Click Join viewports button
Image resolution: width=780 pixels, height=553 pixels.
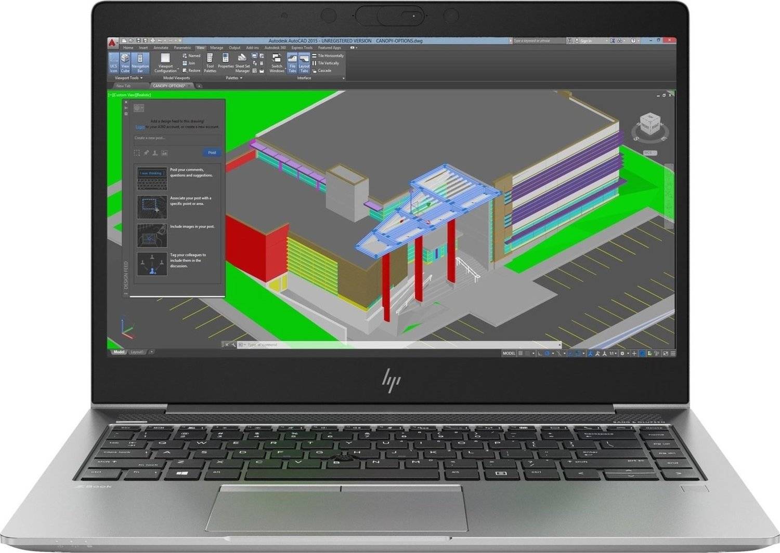(189, 63)
